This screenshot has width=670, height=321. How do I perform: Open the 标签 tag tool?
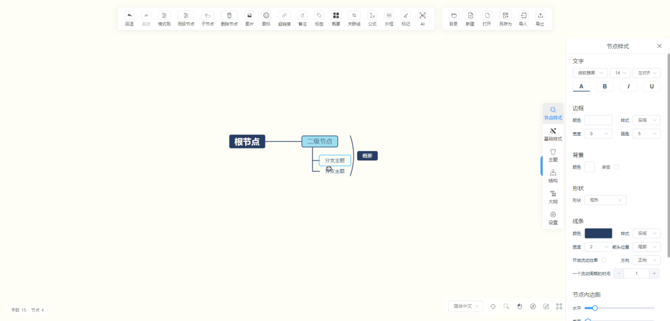point(319,16)
